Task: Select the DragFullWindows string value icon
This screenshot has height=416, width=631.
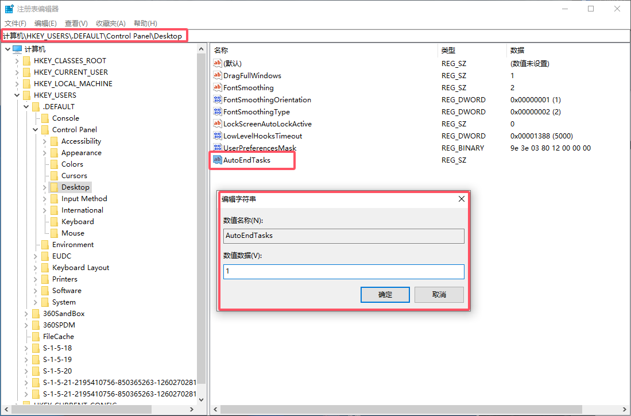Action: (218, 75)
